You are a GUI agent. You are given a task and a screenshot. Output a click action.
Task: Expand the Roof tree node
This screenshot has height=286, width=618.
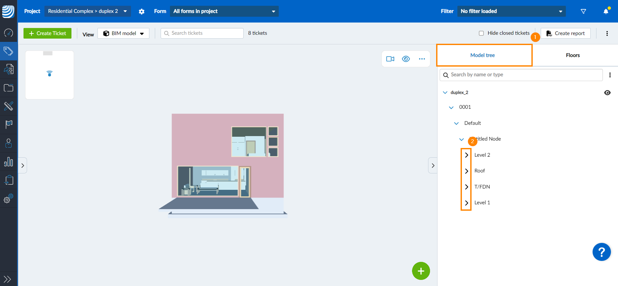[x=466, y=171]
